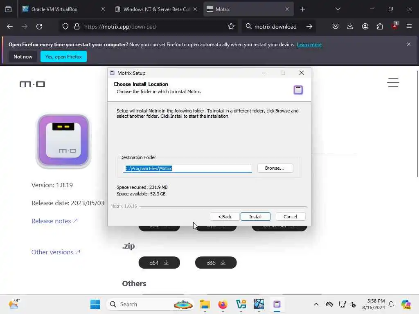Close the Windows NT & Server Beta tab
The height and width of the screenshot is (314, 419).
click(195, 9)
